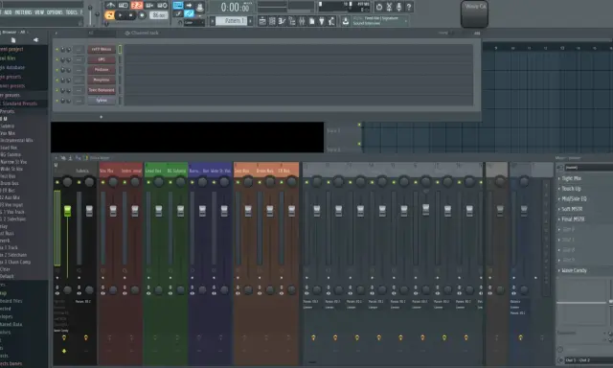Toggle mute LED on master mixer track

pos(57,183)
